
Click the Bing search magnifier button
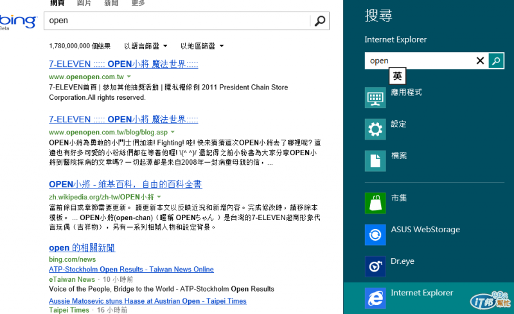click(x=319, y=21)
